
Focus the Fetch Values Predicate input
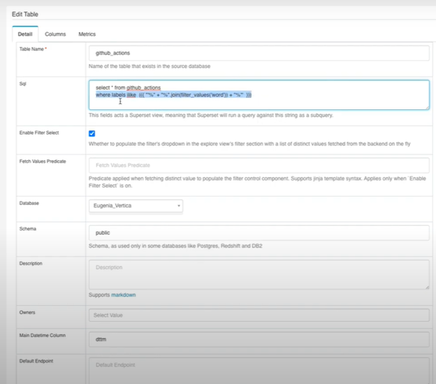pyautogui.click(x=259, y=165)
